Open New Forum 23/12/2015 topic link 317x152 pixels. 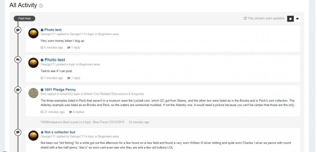click(108, 122)
